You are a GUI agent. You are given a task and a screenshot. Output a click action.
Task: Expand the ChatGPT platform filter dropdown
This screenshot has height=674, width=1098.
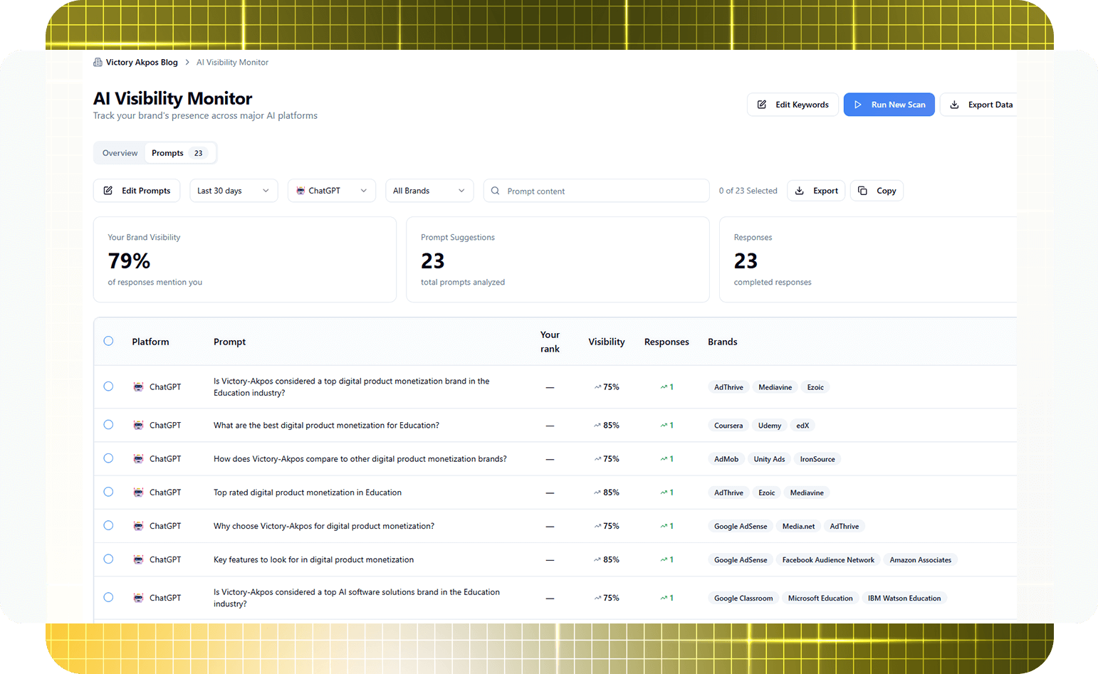(x=331, y=191)
